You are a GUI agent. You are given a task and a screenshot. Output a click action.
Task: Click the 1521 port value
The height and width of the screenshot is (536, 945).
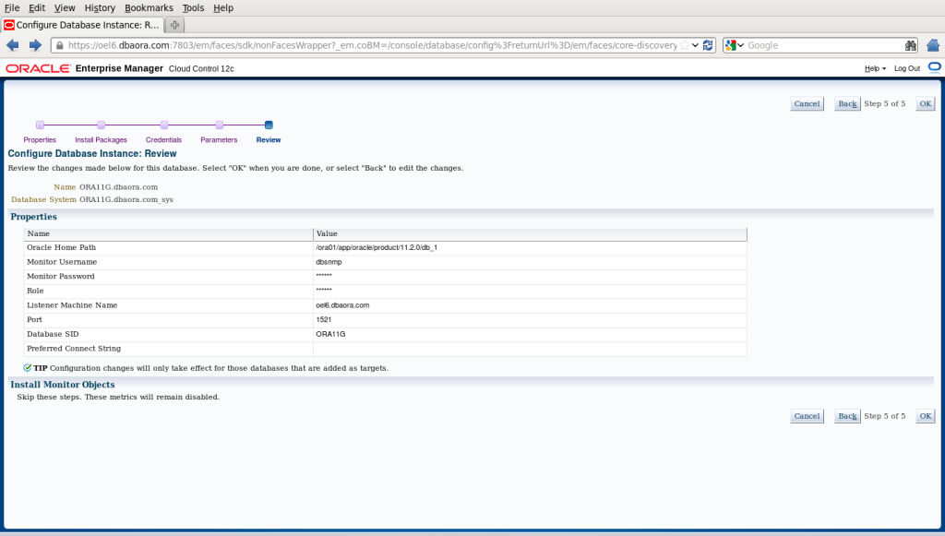324,320
